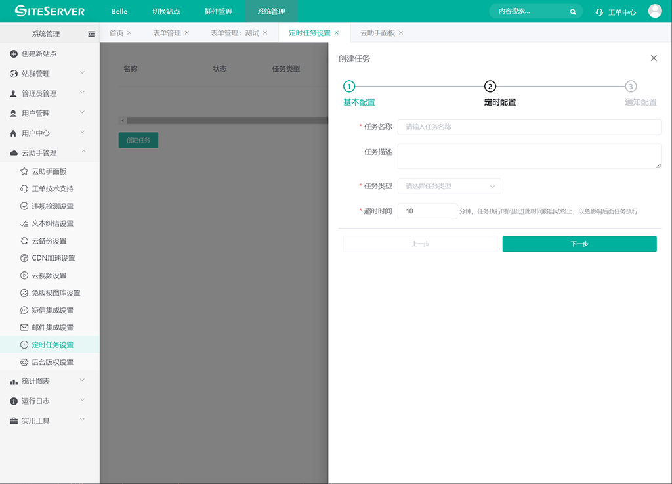Open the 任务类型 dropdown

click(450, 187)
